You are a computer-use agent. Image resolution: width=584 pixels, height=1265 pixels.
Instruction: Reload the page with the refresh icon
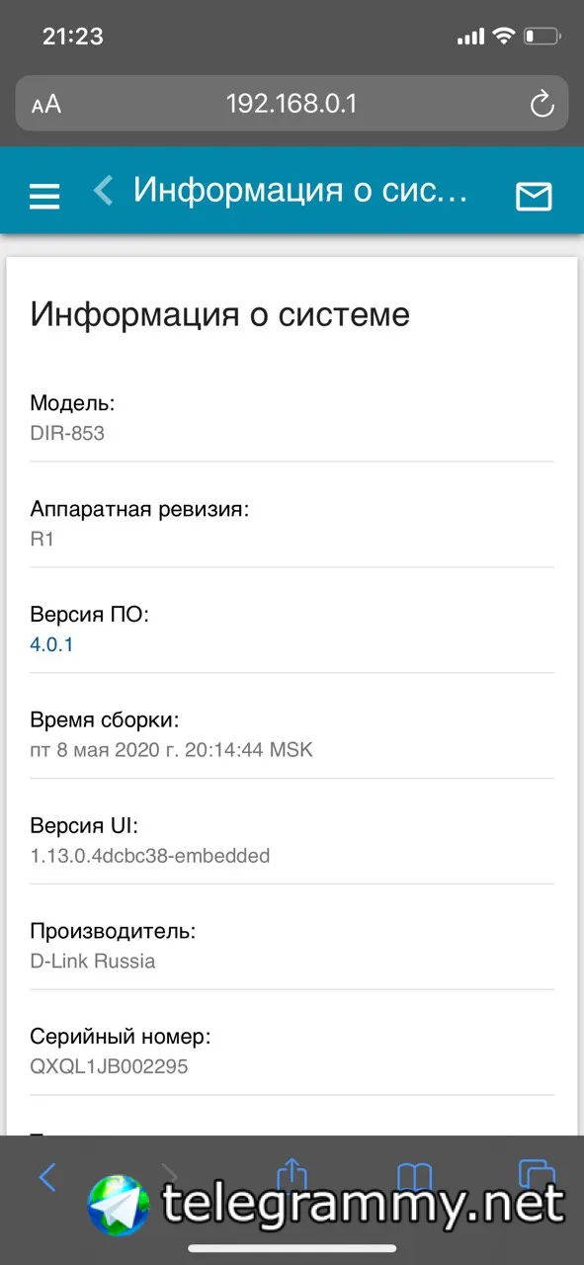pyautogui.click(x=542, y=104)
